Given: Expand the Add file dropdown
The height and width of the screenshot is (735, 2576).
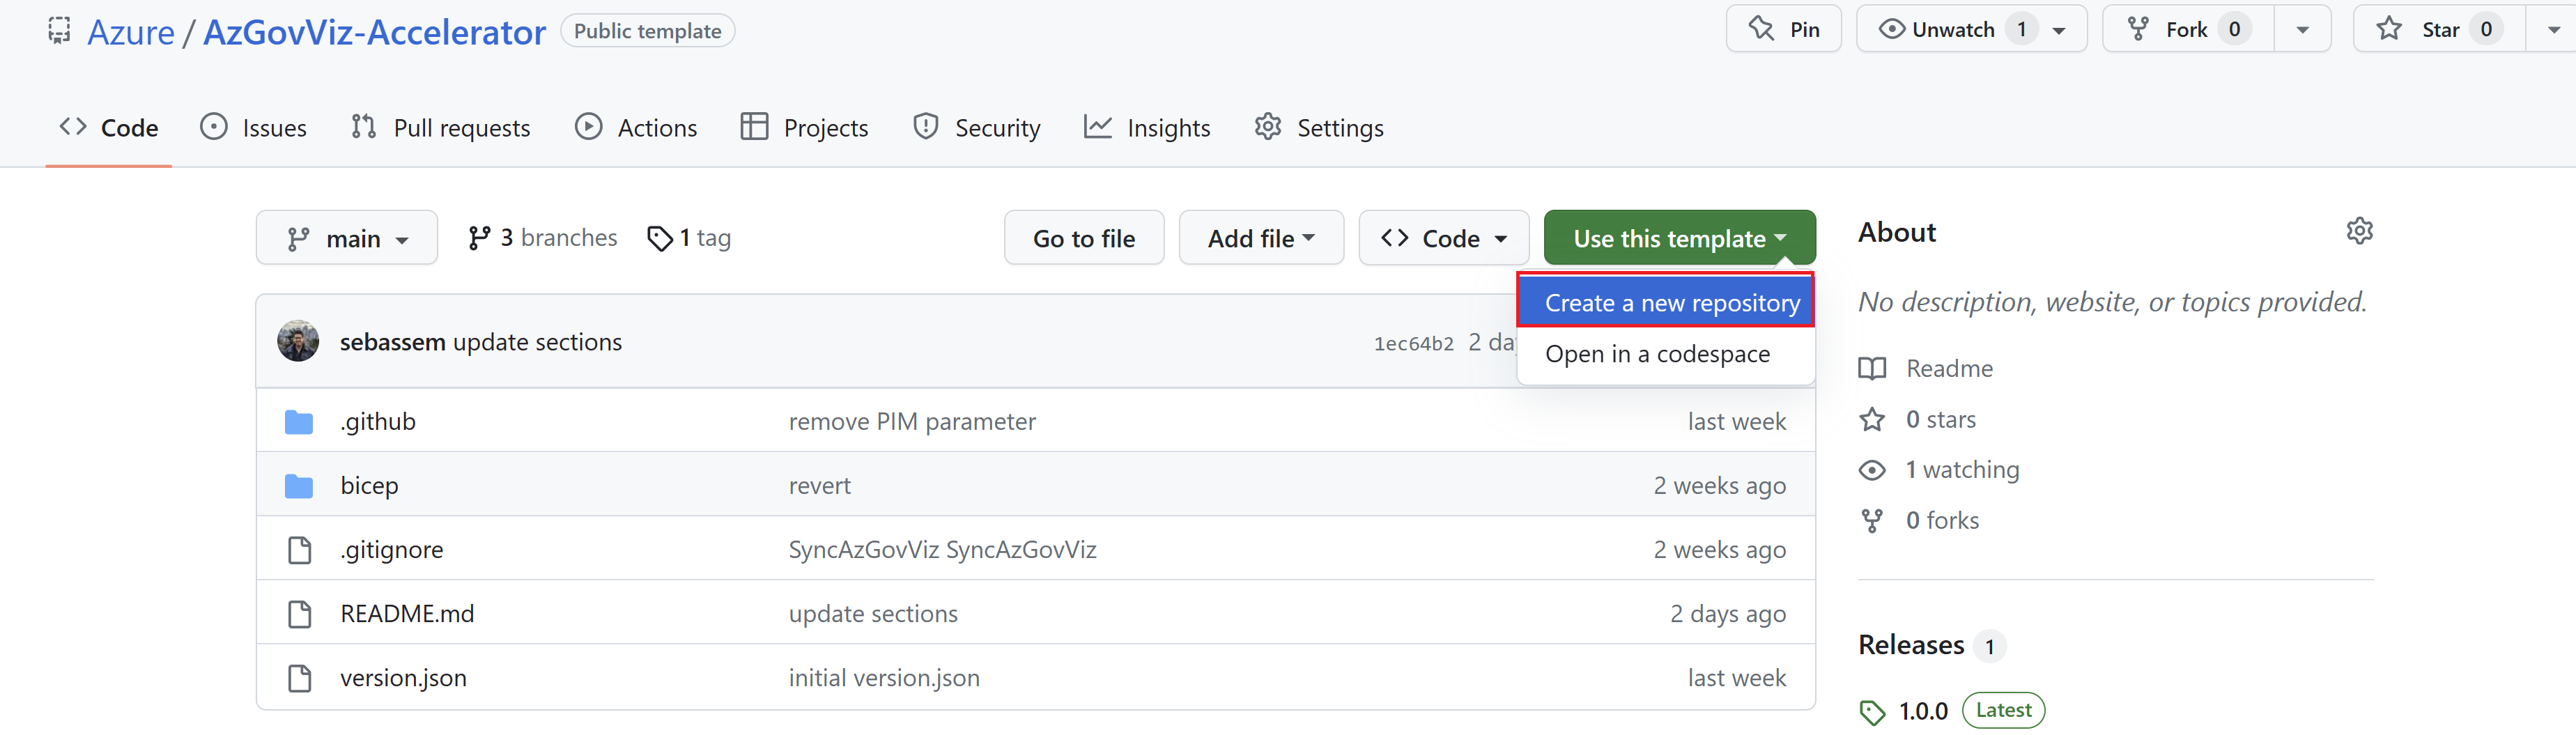Looking at the screenshot, I should tap(1260, 239).
